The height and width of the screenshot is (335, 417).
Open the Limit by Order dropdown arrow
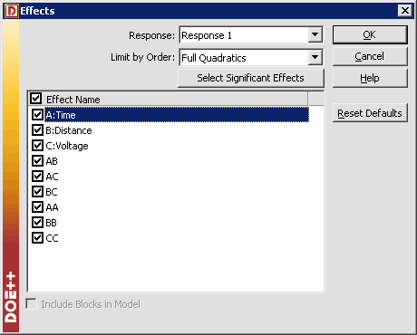pos(315,57)
